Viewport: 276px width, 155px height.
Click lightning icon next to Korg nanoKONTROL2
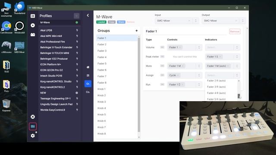[77, 87]
